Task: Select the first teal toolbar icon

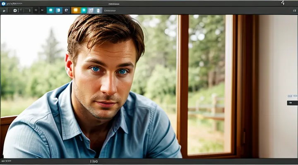Action: [50, 10]
